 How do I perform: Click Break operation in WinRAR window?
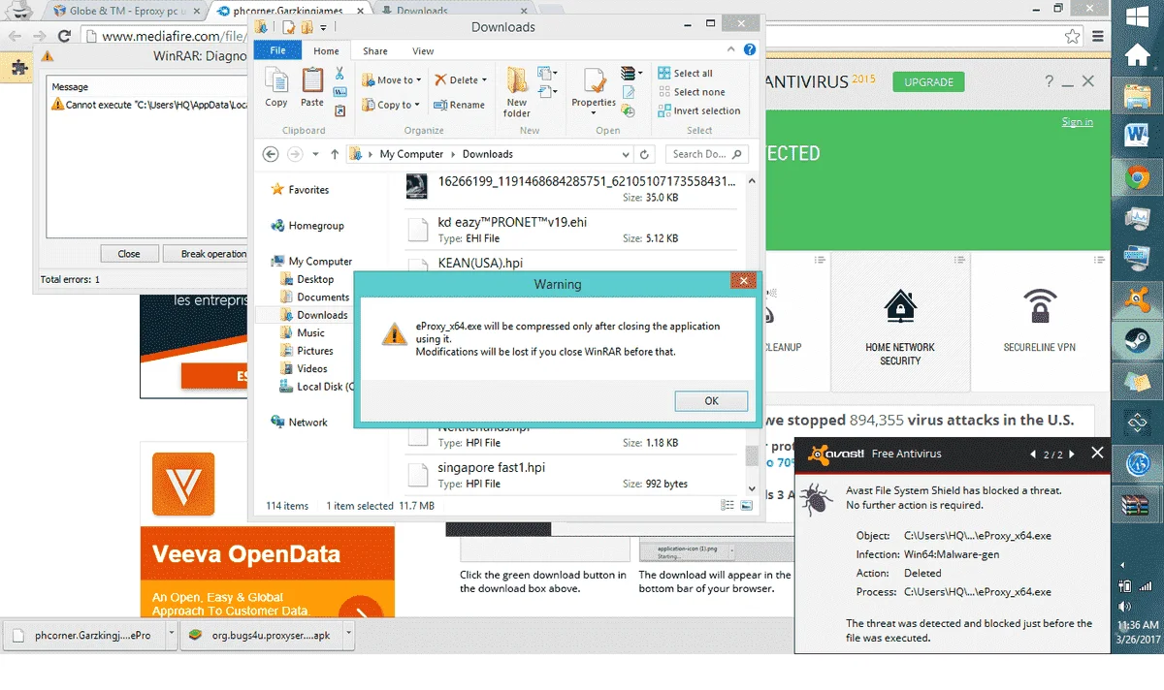[x=206, y=254]
